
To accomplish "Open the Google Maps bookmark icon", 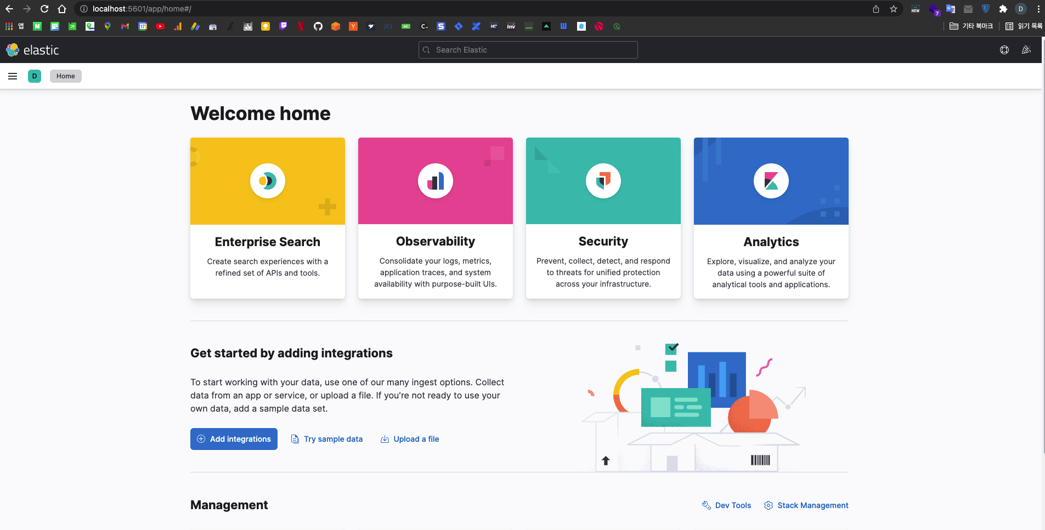I will [x=108, y=26].
